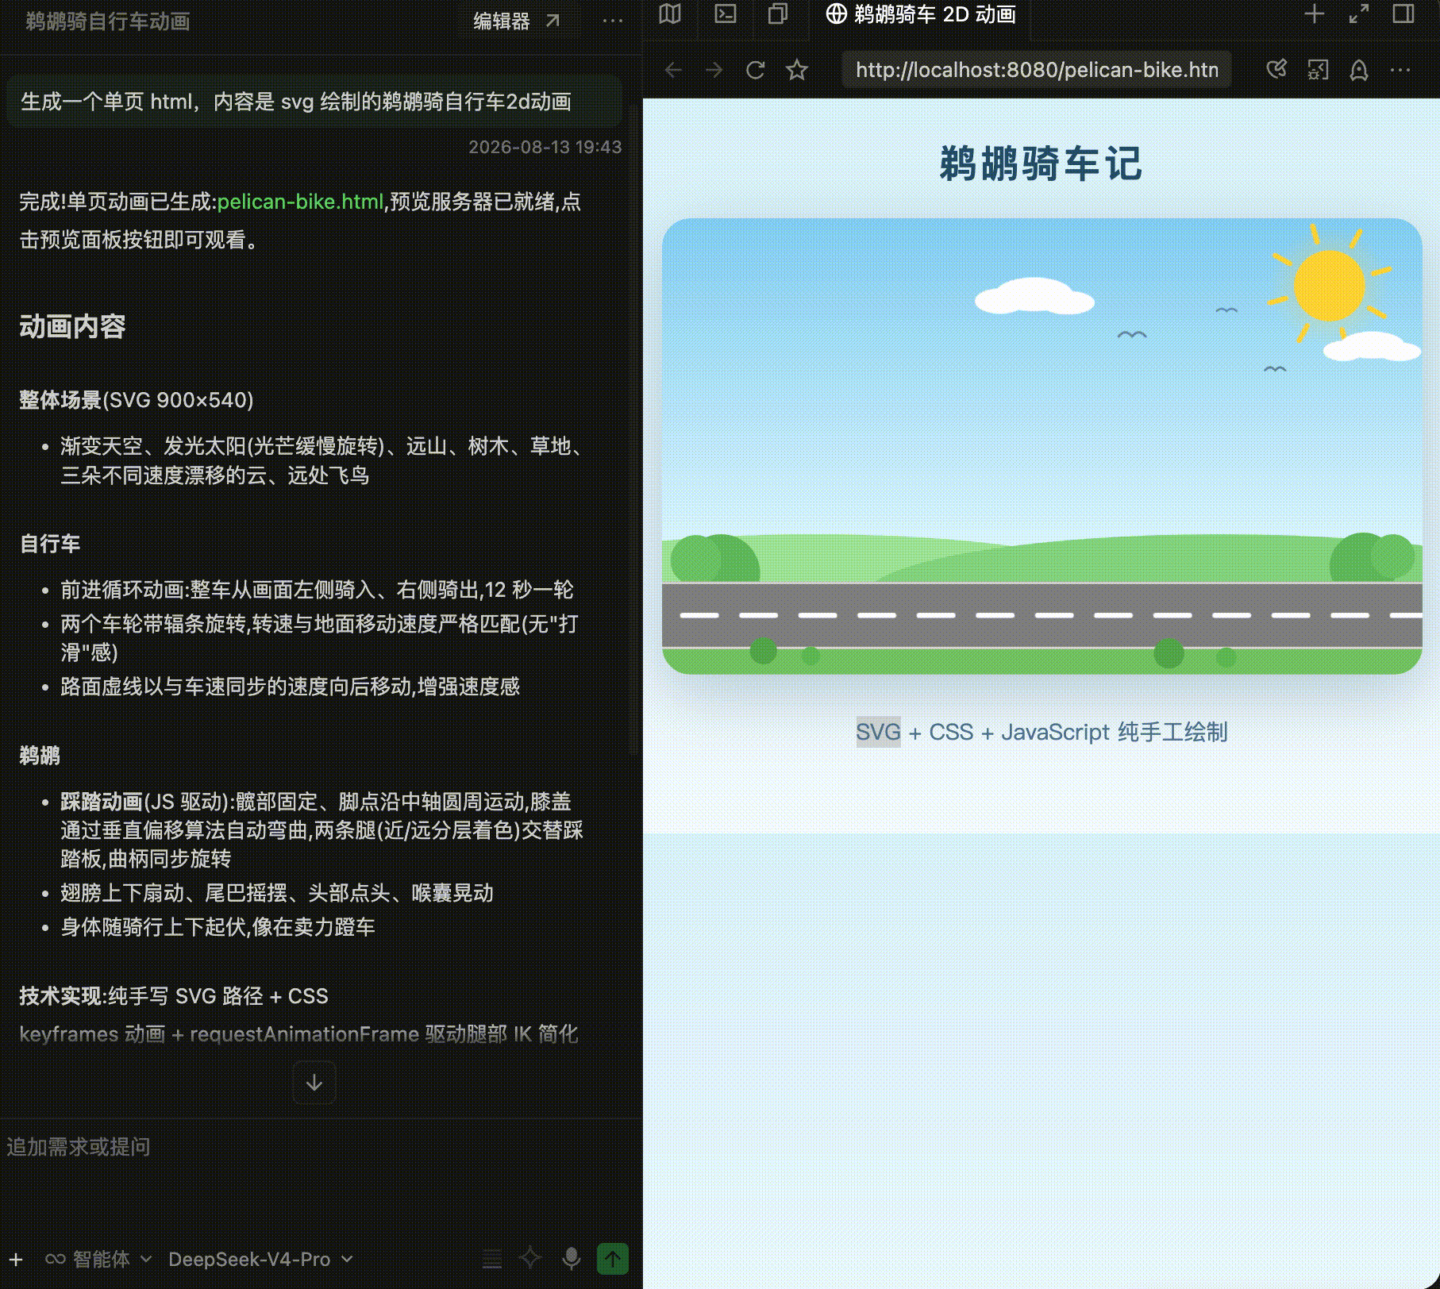Open preview toolbar more options menu

point(1400,70)
